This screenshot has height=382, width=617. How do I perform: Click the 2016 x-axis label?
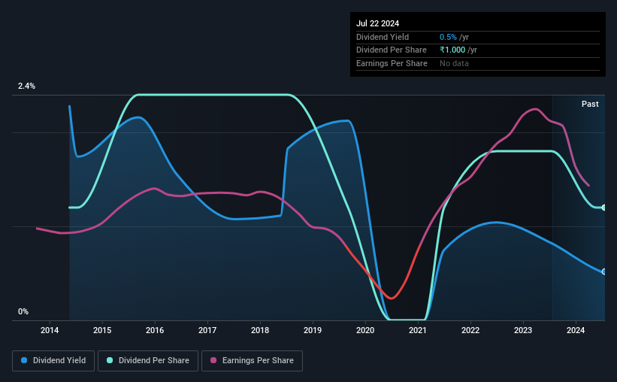[x=155, y=330]
